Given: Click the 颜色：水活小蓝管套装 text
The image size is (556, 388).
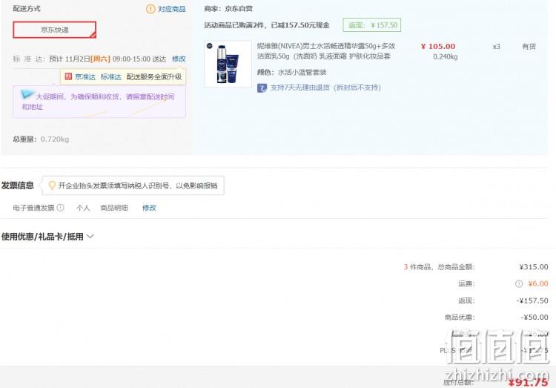Looking at the screenshot, I should click(291, 73).
